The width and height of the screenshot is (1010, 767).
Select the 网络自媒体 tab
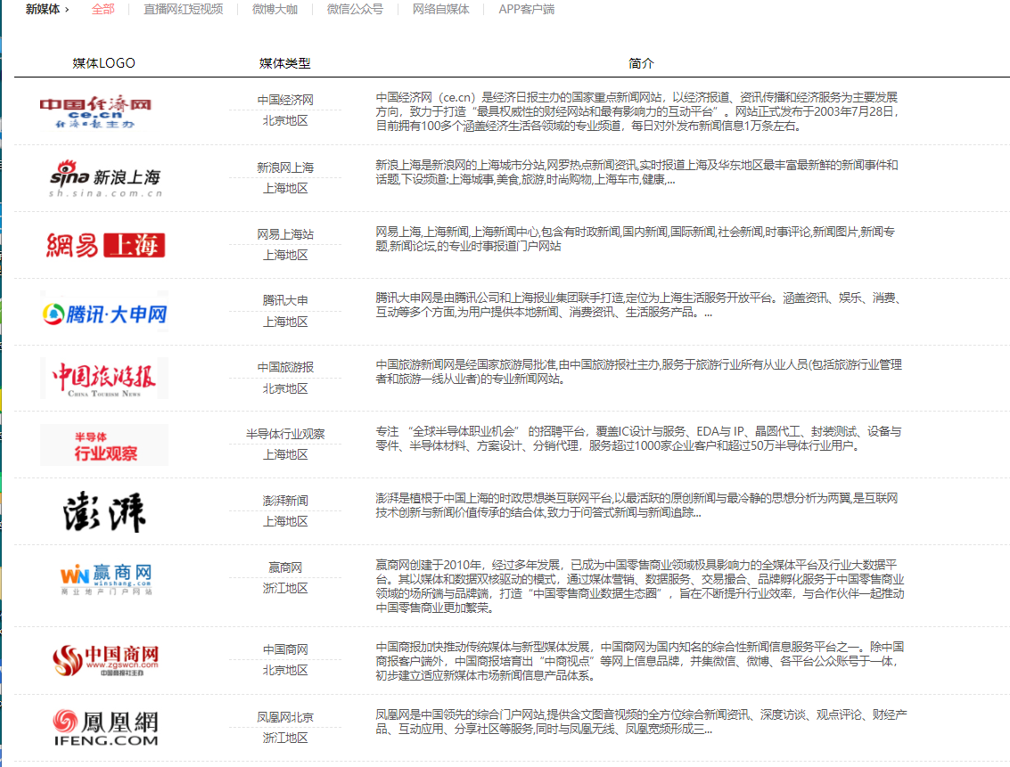tap(441, 9)
